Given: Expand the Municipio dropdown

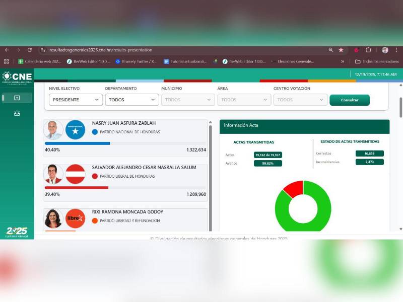Looking at the screenshot, I should [x=188, y=100].
